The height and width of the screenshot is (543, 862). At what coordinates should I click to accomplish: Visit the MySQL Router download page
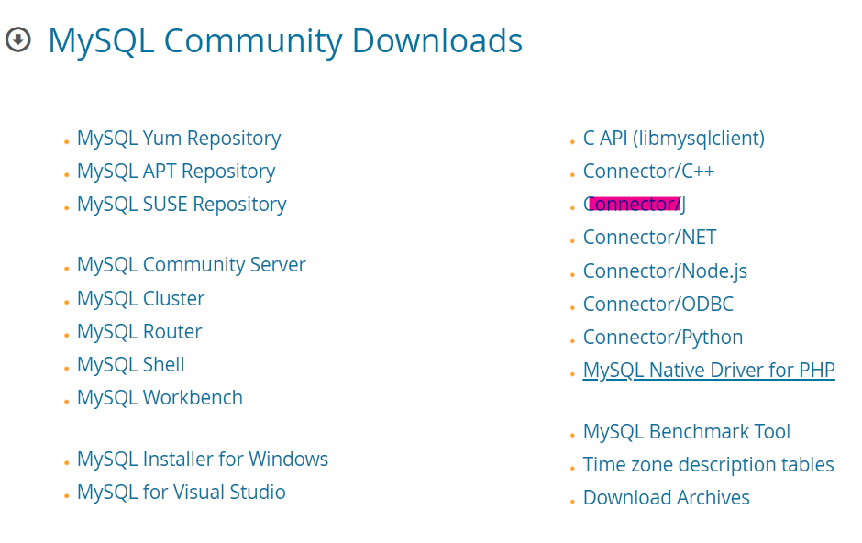click(139, 331)
